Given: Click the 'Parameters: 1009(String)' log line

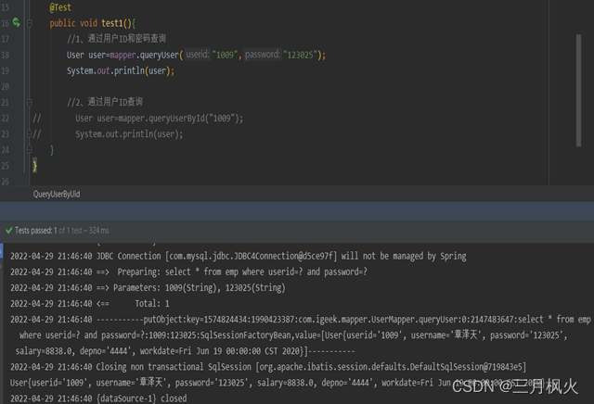Looking at the screenshot, I should tap(148, 288).
